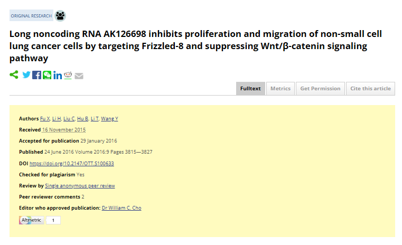Open editor Dr William C. Cho link

coord(121,208)
